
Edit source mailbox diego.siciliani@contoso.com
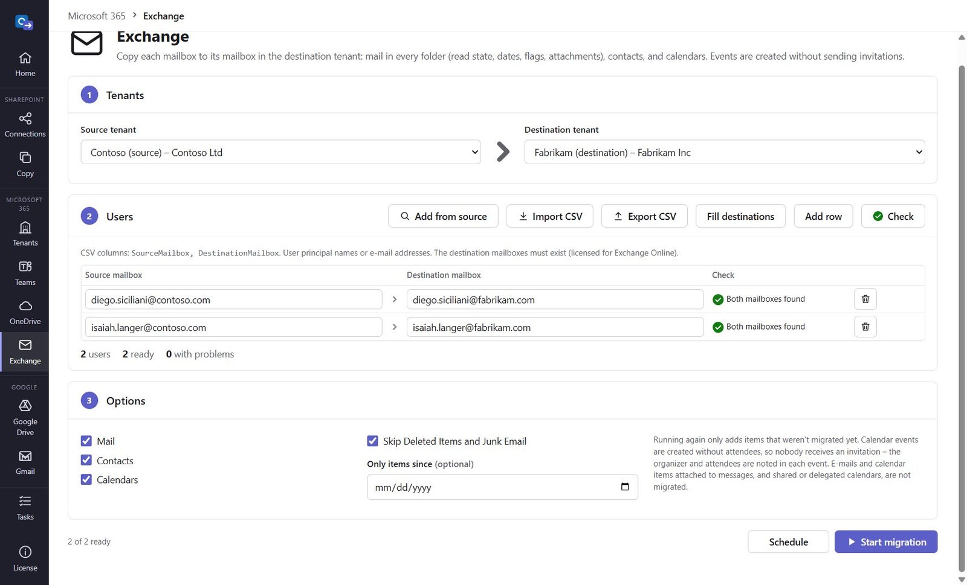pyautogui.click(x=233, y=299)
